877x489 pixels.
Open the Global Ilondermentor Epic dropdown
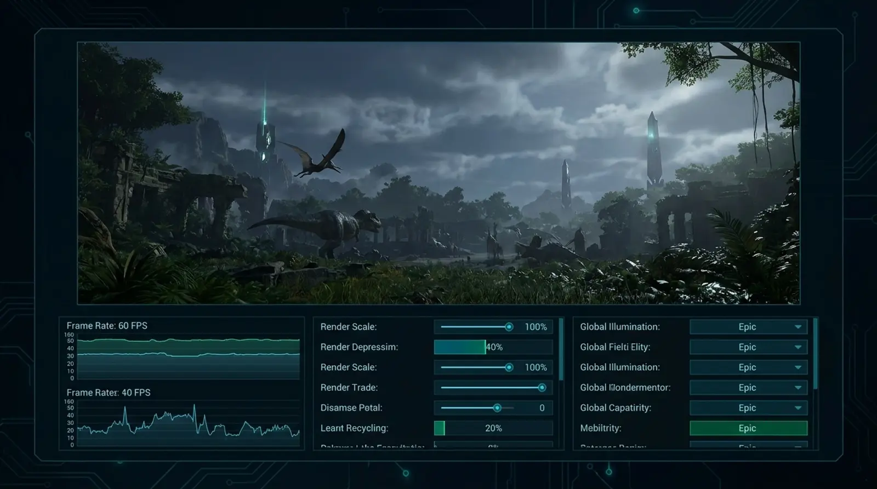pyautogui.click(x=748, y=388)
